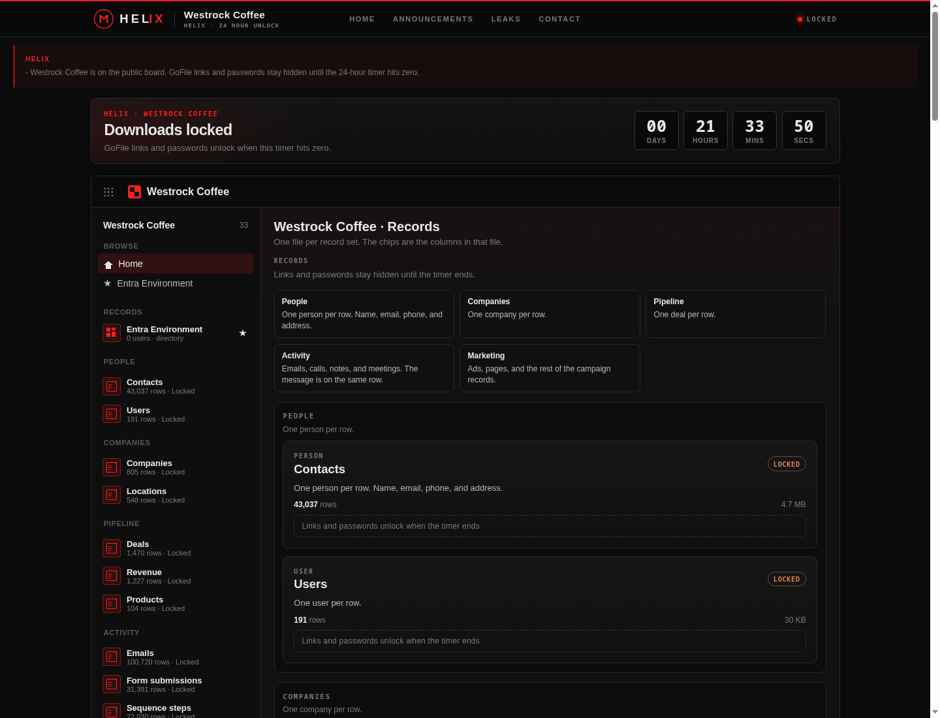The height and width of the screenshot is (718, 940).
Task: Click the LOCKED badge on Users card
Action: 787,579
